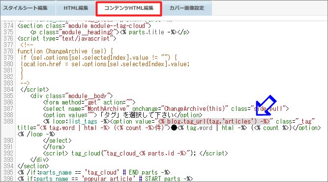Click the function ChangeArchive (sel) line
328x182 pixels.
point(65,51)
